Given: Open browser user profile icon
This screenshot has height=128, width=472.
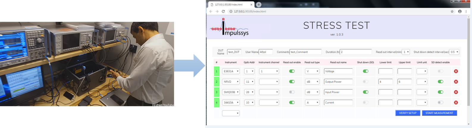Looking at the screenshot, I should click(x=460, y=11).
